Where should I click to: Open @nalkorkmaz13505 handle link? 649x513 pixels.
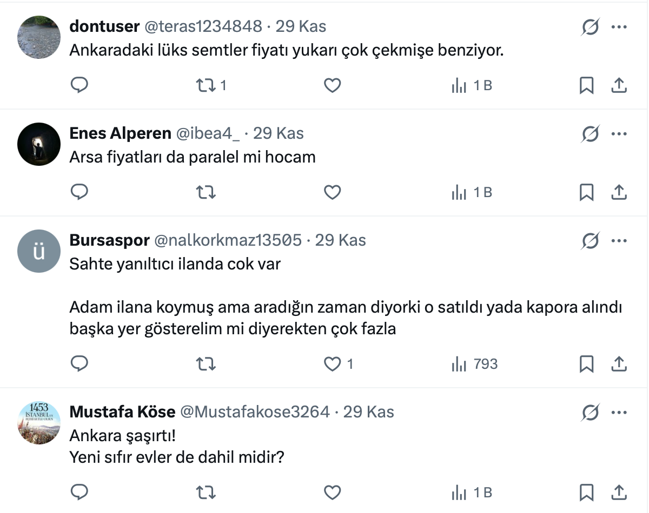(228, 240)
